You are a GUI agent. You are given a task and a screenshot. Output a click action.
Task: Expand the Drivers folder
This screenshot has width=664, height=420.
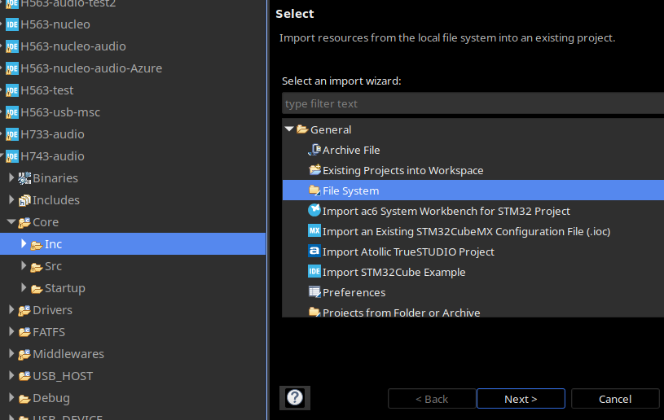[x=11, y=309]
